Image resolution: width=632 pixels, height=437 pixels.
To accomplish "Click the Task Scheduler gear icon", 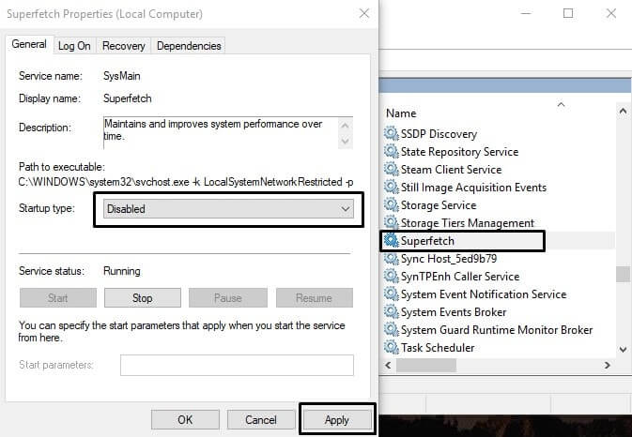I will (x=391, y=347).
